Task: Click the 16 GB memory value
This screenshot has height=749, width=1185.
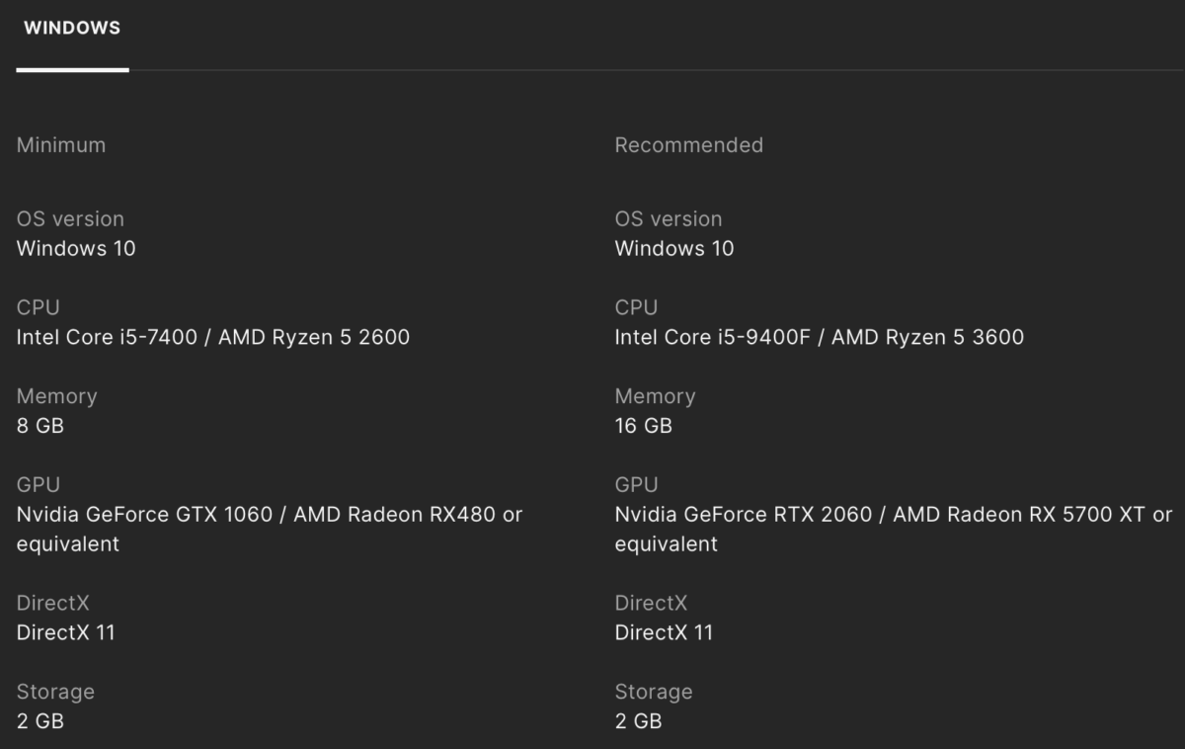Action: pos(644,426)
